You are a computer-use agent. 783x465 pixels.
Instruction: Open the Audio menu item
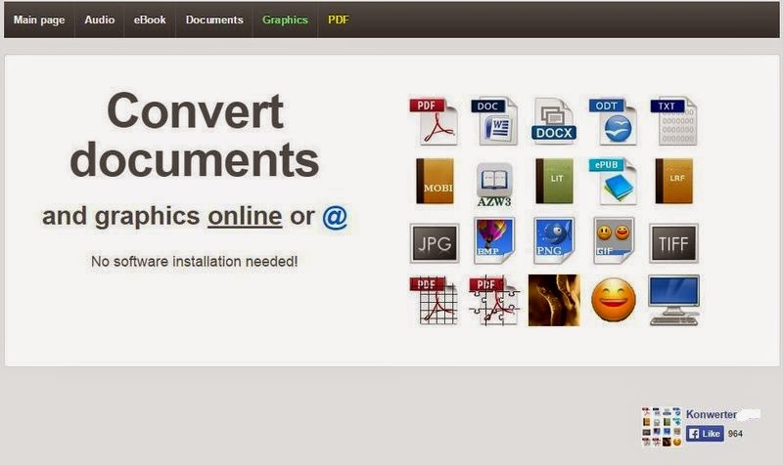click(x=100, y=20)
